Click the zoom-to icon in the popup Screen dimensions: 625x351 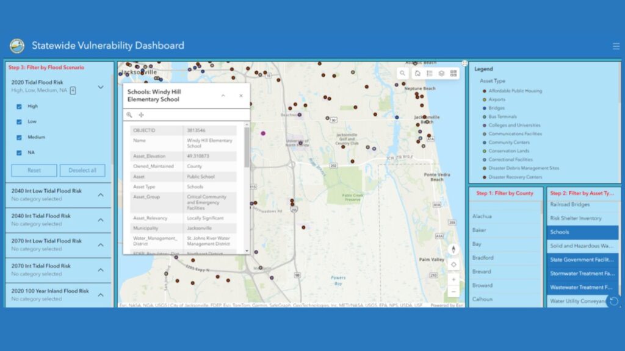129,115
